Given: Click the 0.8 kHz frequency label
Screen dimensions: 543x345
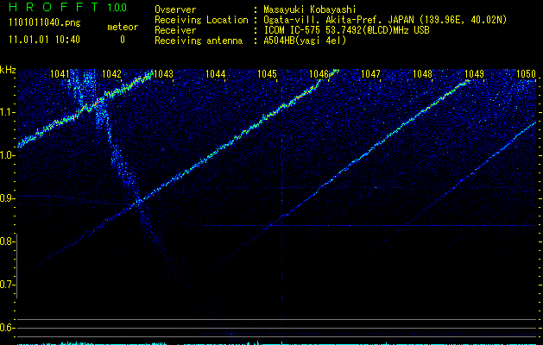Looking at the screenshot, I should pos(7,241).
